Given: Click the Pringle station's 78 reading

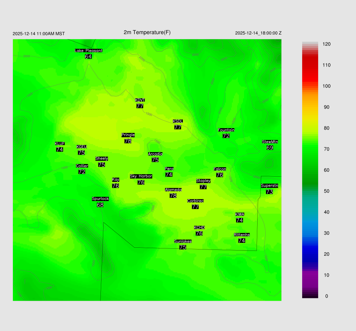Looking at the screenshot, I should point(128,141).
